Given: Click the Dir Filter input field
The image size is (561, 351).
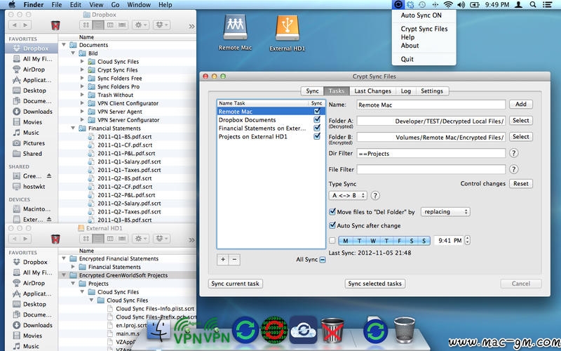Looking at the screenshot, I should coord(431,153).
